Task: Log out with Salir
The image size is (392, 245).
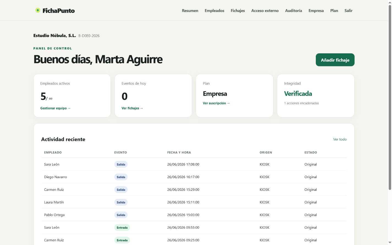Action: [349, 11]
